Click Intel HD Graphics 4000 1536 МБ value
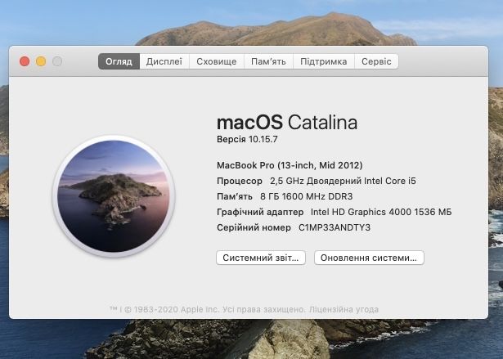 381,212
